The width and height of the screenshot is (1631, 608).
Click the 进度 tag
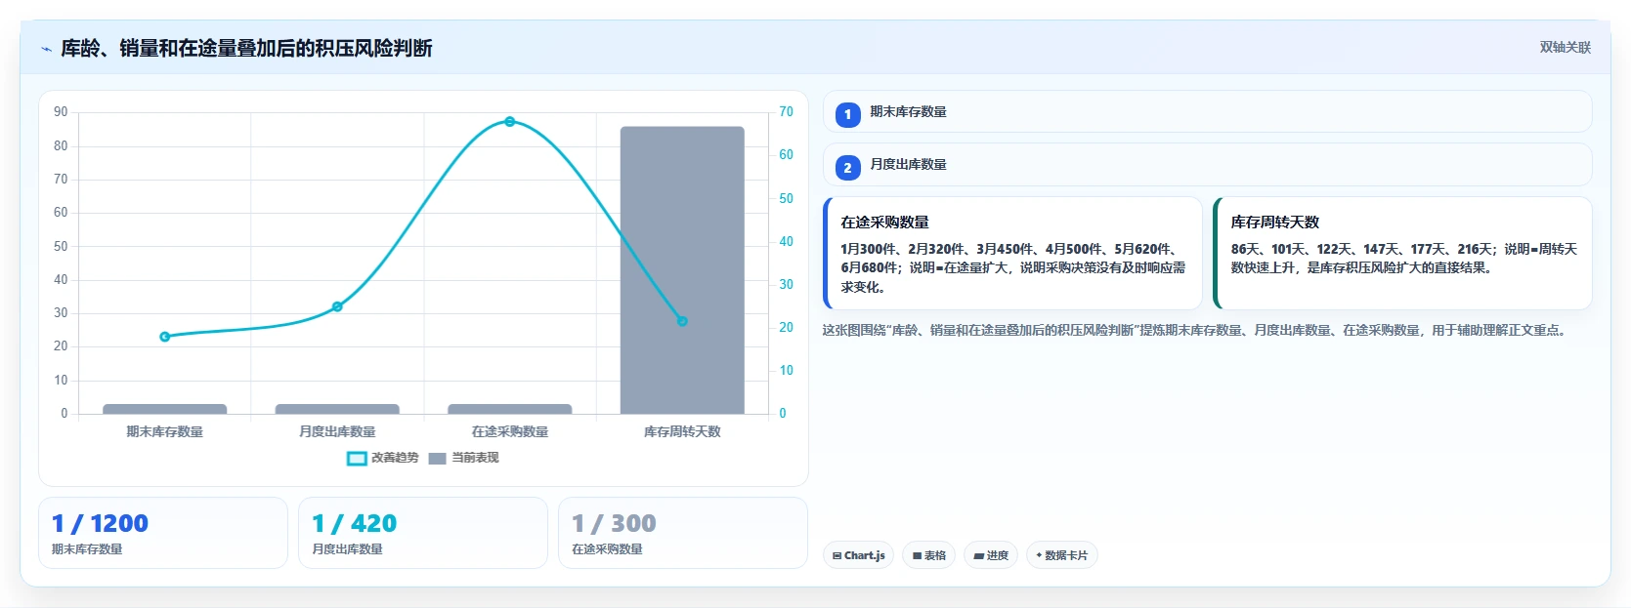pyautogui.click(x=991, y=555)
